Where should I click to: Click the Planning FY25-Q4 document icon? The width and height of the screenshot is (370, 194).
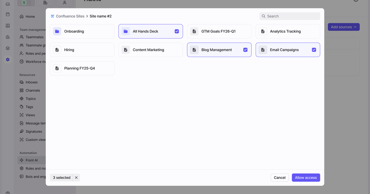57,68
